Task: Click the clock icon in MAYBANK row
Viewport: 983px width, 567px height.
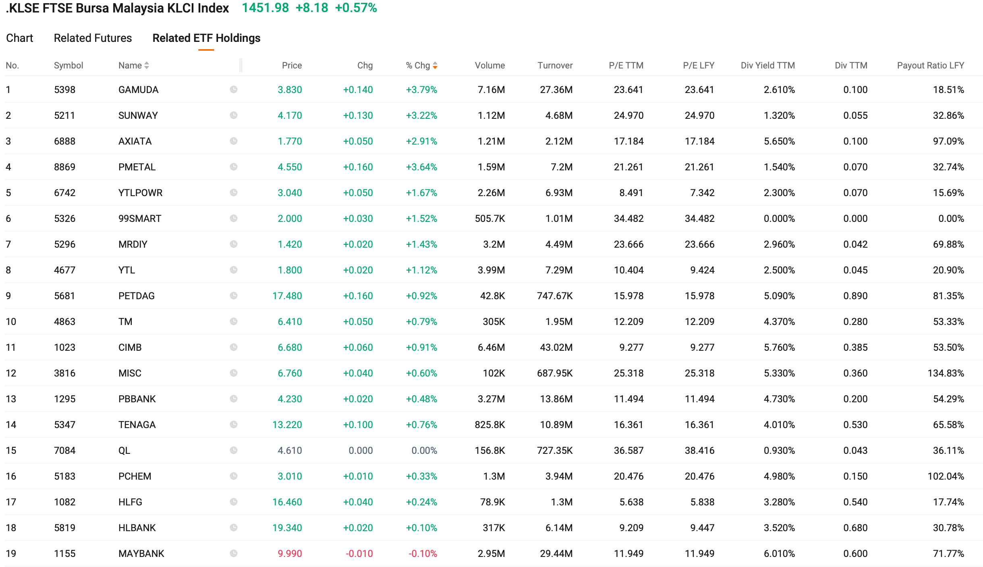Action: coord(234,553)
